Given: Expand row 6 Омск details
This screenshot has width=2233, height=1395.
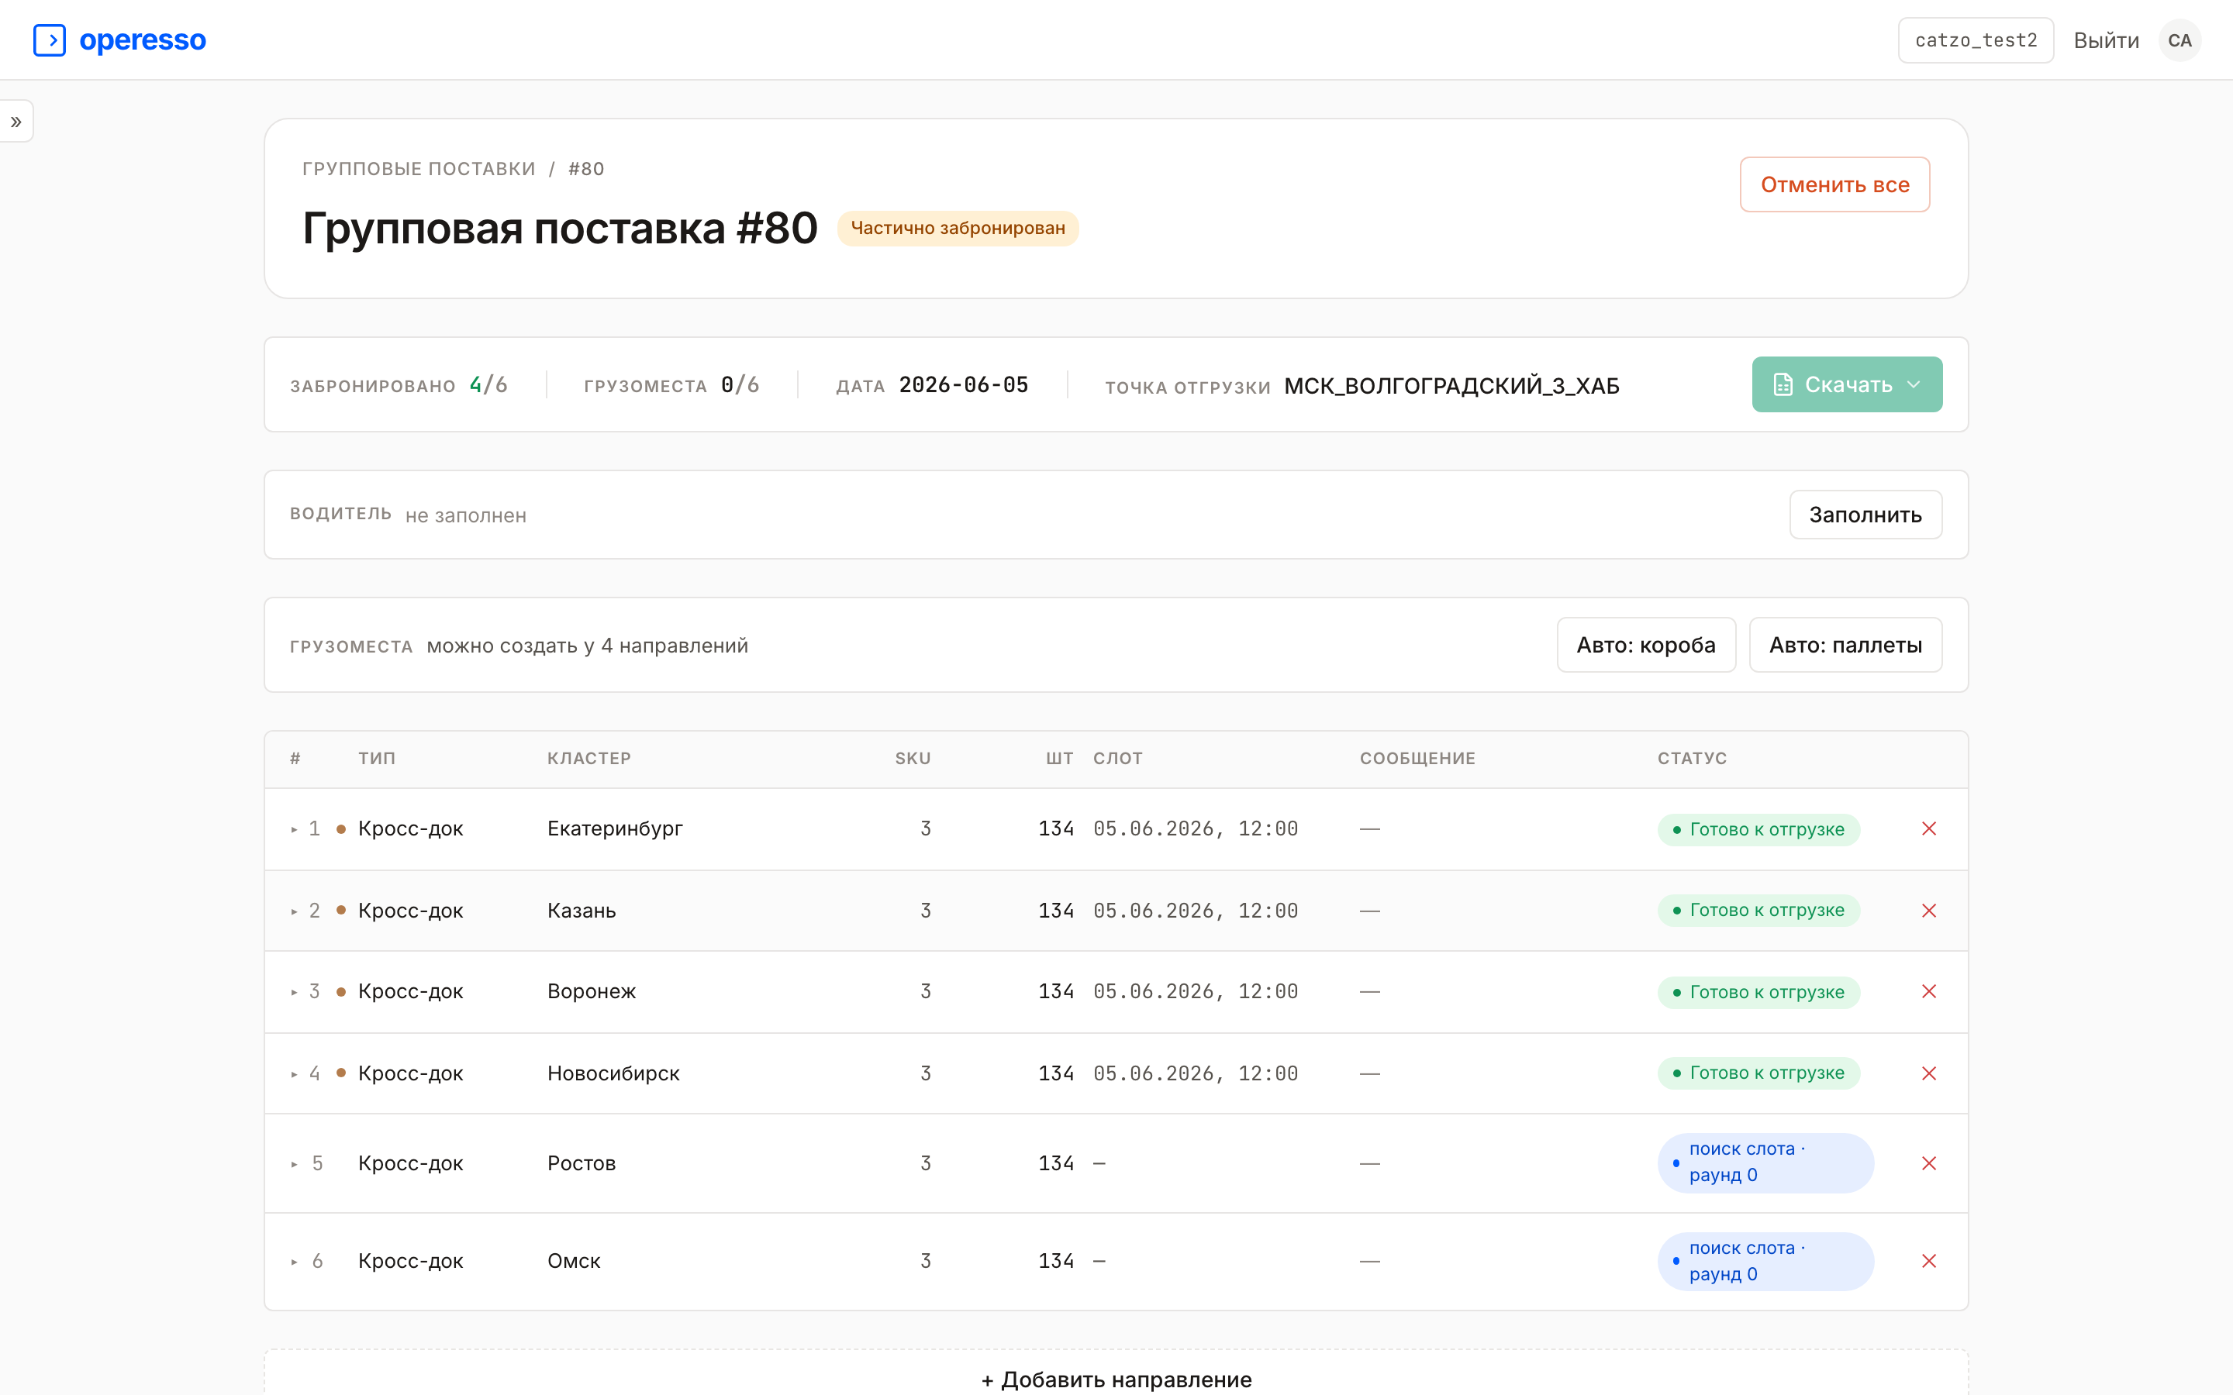Looking at the screenshot, I should click(x=295, y=1261).
